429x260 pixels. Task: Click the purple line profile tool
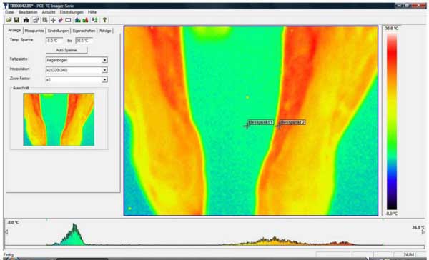[x=61, y=20]
